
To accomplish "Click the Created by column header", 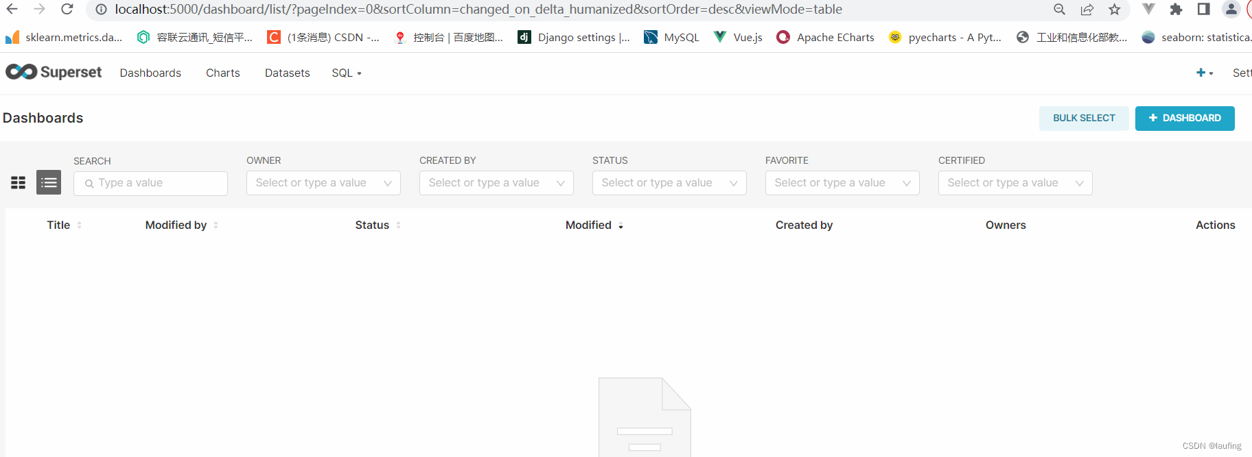I will point(804,225).
